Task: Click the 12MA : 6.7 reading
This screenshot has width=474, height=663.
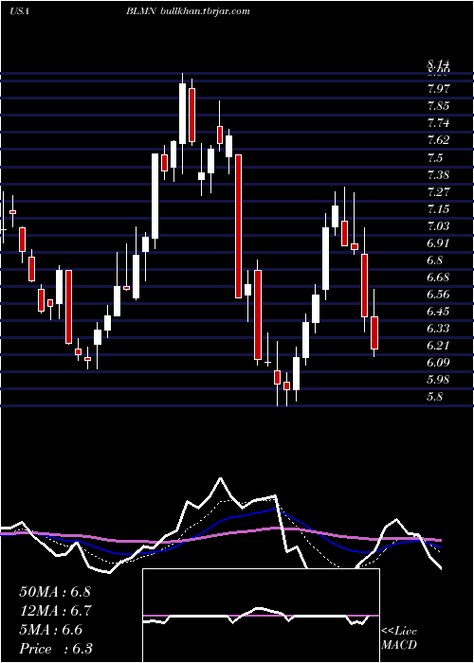Action: [x=55, y=611]
